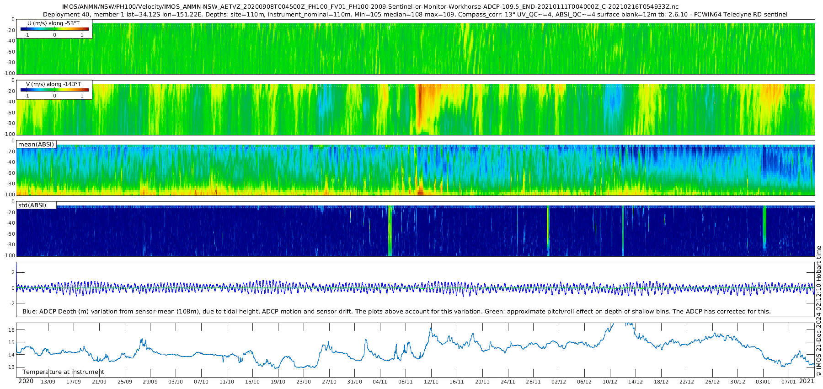Click the 'Temperature at instrument' label

click(x=63, y=372)
